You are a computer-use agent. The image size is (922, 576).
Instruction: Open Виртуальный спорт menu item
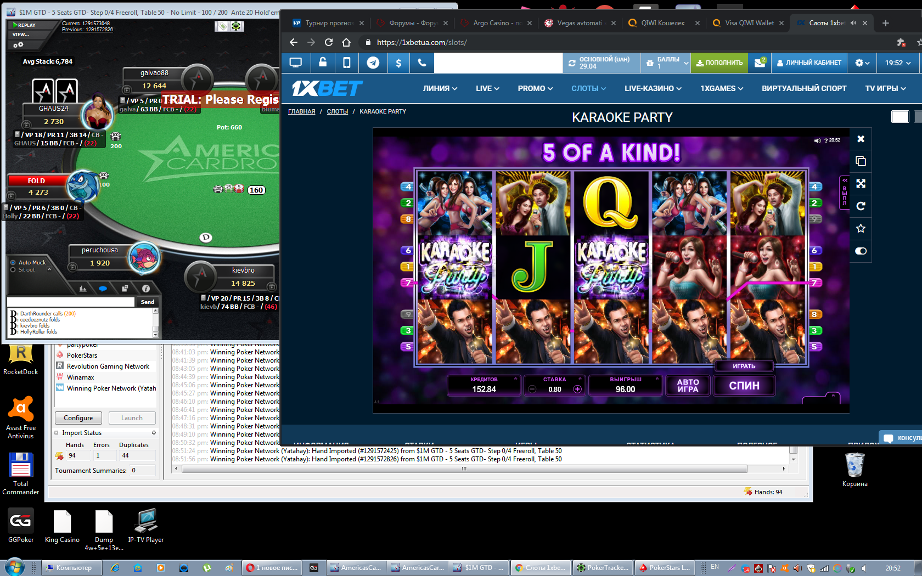tap(804, 88)
